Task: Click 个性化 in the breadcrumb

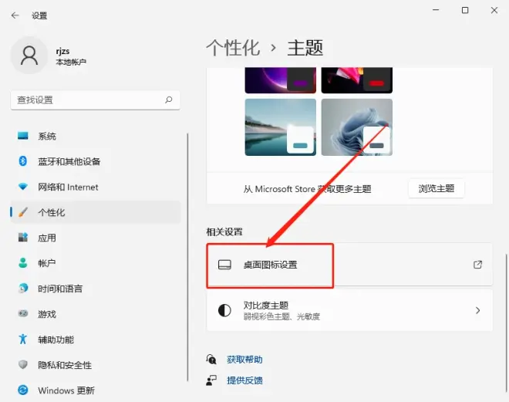Action: (x=233, y=48)
